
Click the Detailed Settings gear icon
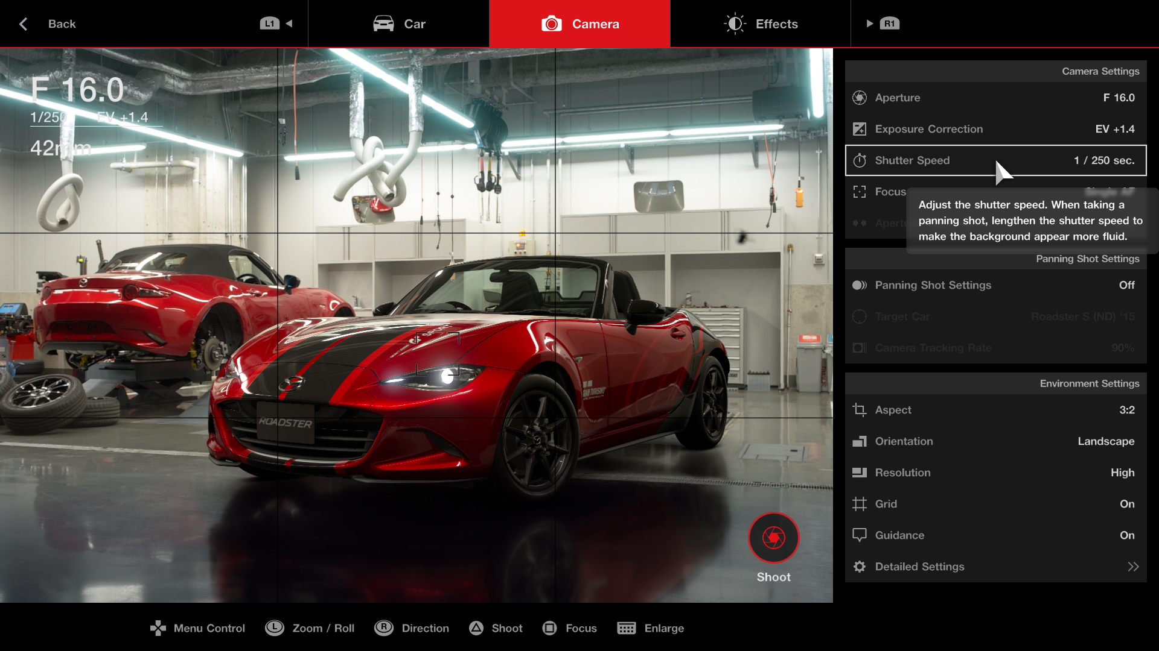(x=860, y=567)
